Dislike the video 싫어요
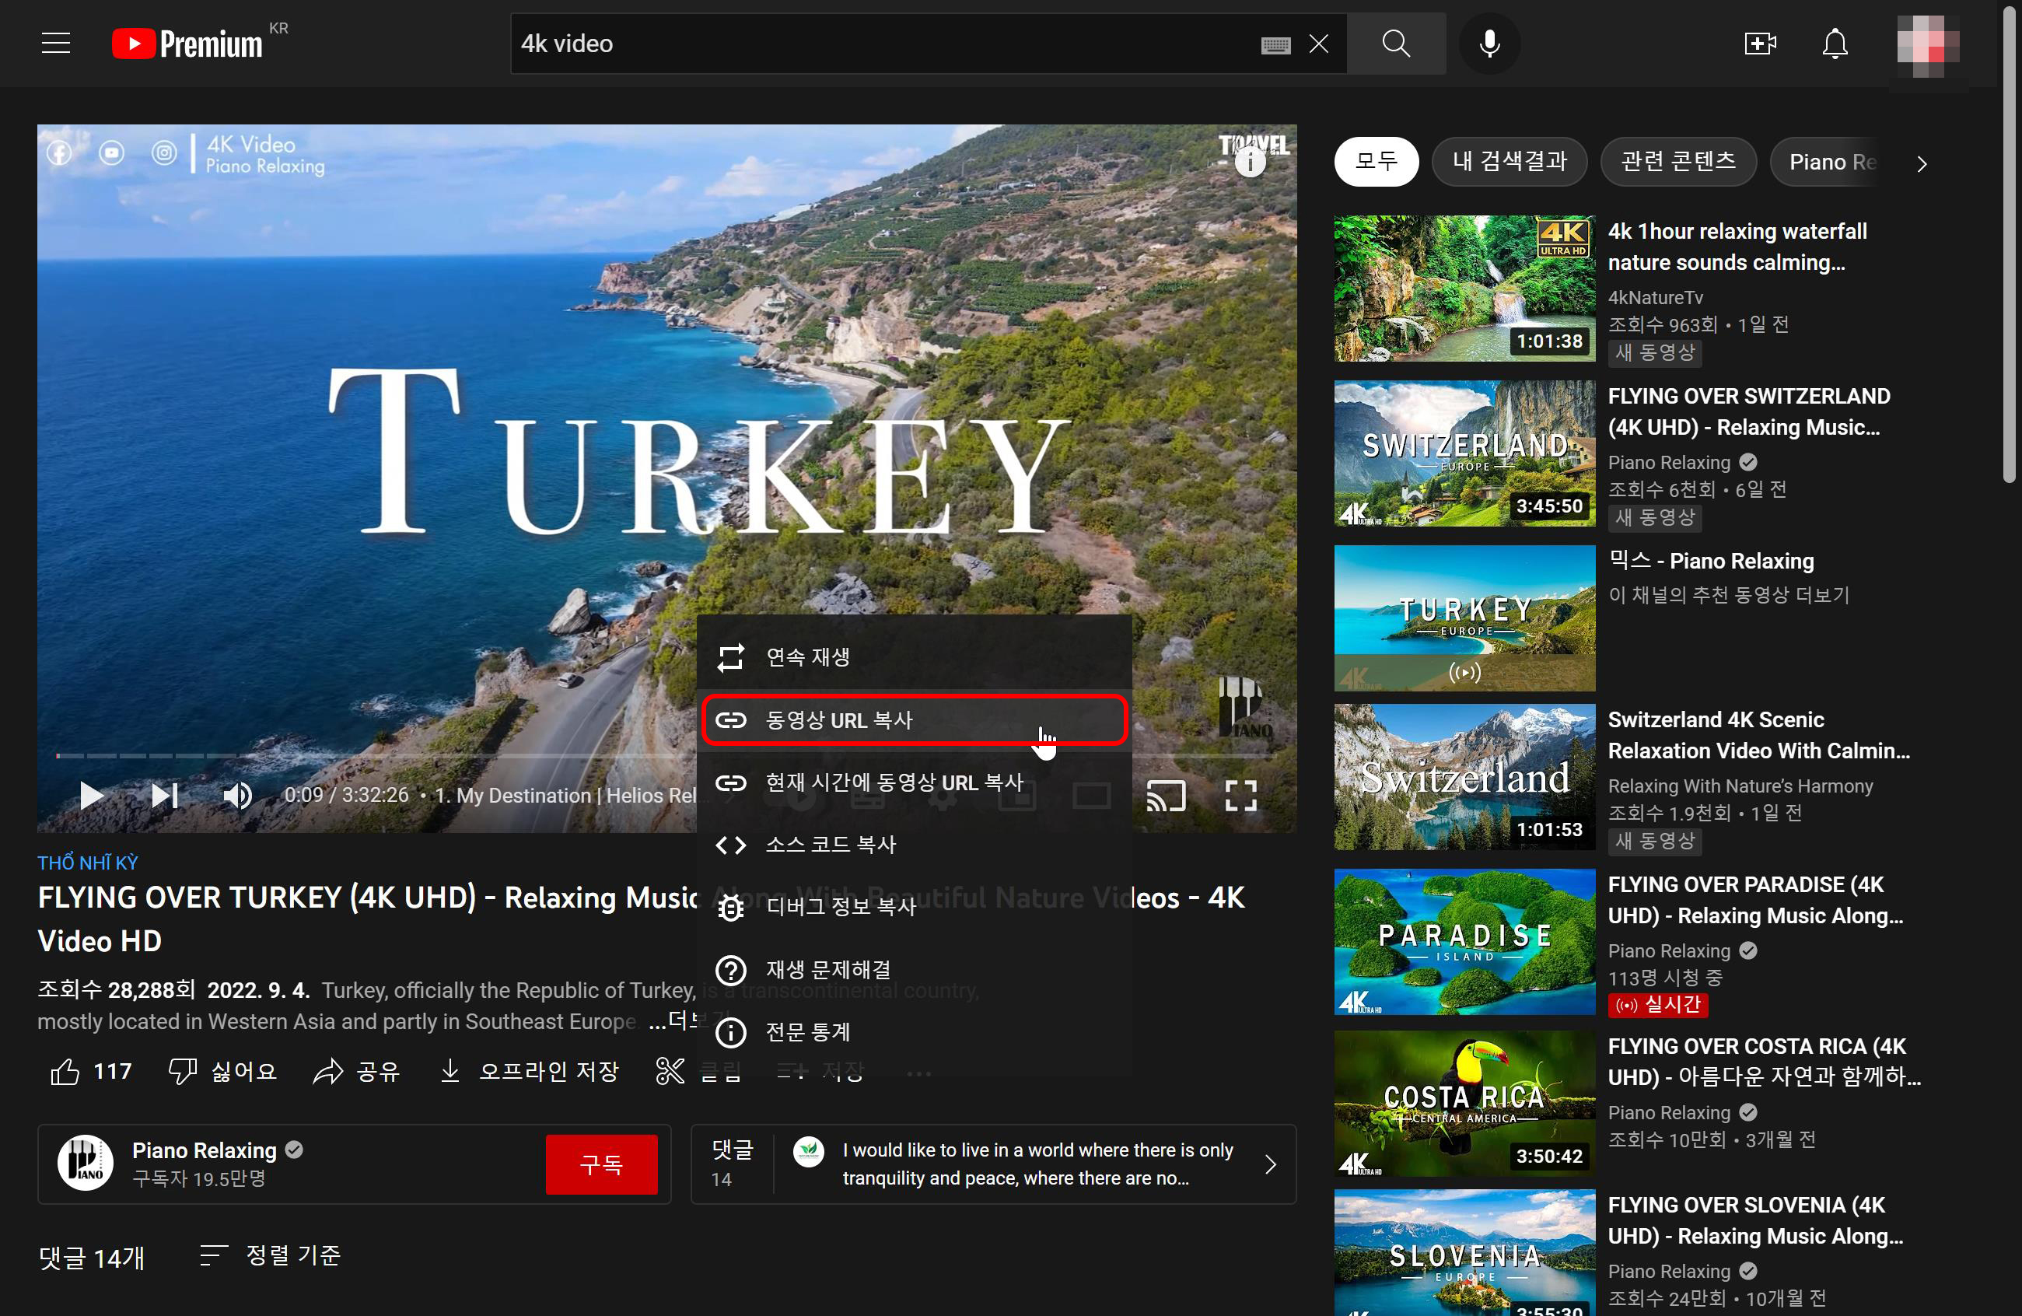Screen dimensions: 2022x1316 pos(223,1071)
